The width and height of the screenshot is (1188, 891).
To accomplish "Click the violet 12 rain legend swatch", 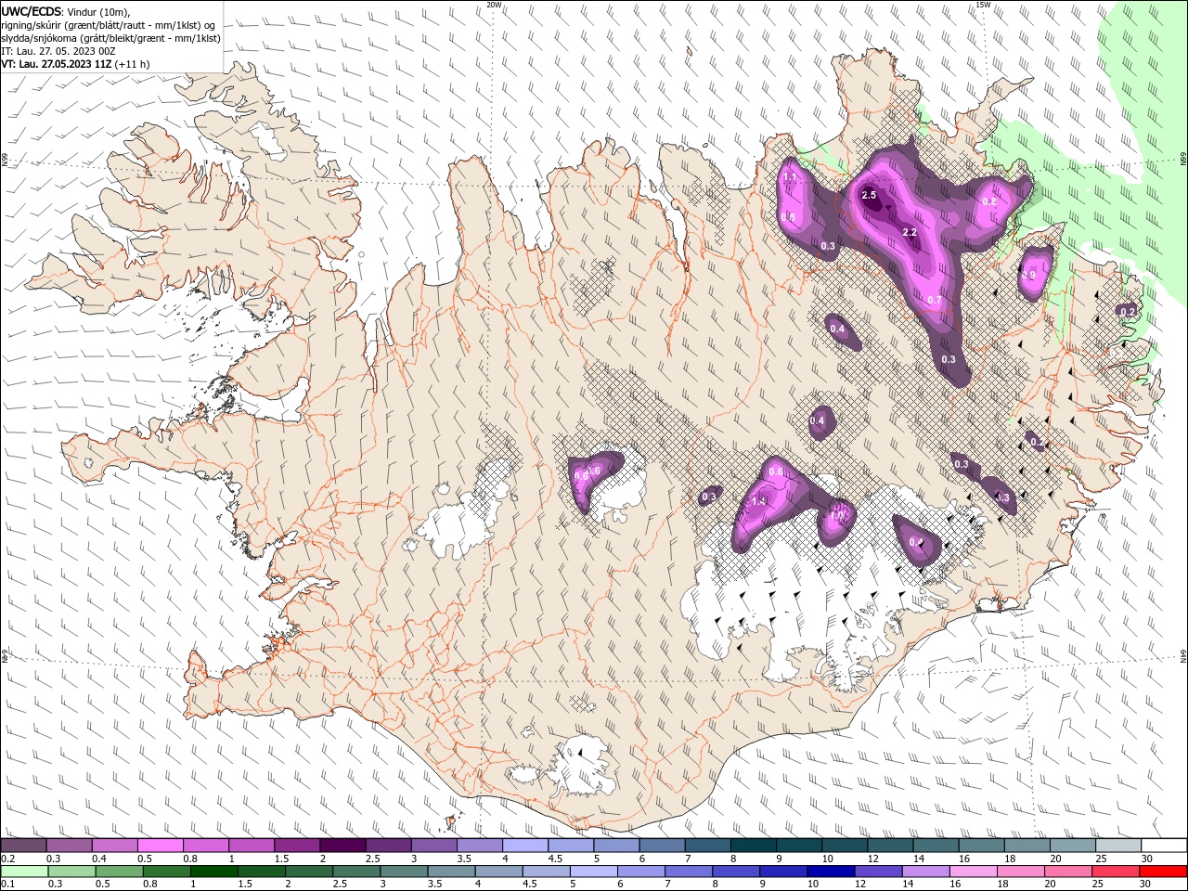I will [x=877, y=872].
